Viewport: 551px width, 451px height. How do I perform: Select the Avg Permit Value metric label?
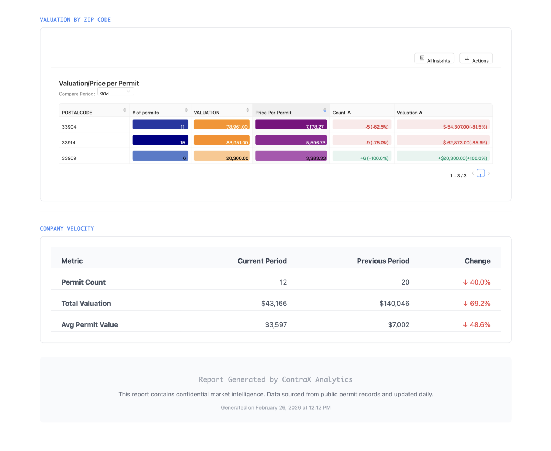(90, 325)
